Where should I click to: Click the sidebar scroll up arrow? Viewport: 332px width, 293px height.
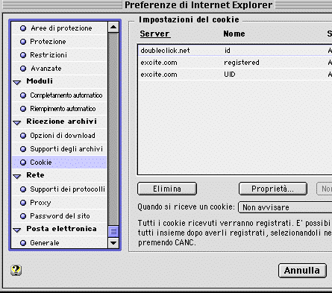[113, 27]
